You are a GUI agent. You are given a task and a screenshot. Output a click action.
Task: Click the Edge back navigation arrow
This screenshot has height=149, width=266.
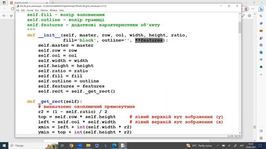(x=5, y=9)
